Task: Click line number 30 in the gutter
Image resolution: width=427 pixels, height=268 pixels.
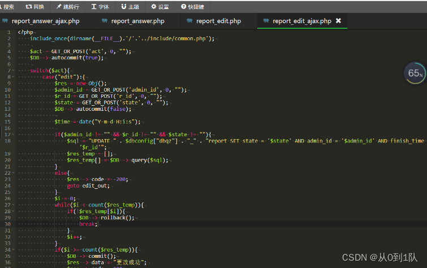Action: pyautogui.click(x=7, y=224)
